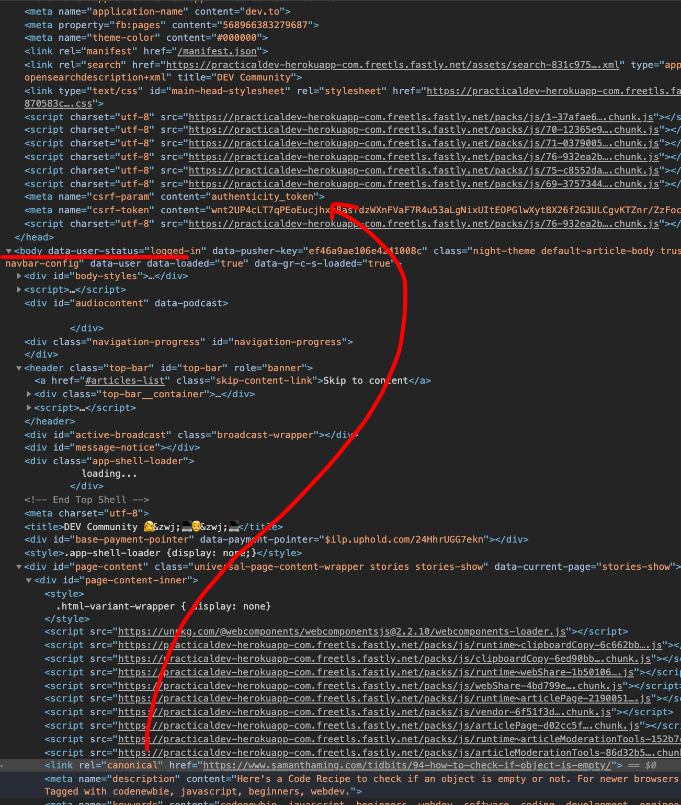Select the meta theme-color #000000 line

click(146, 38)
